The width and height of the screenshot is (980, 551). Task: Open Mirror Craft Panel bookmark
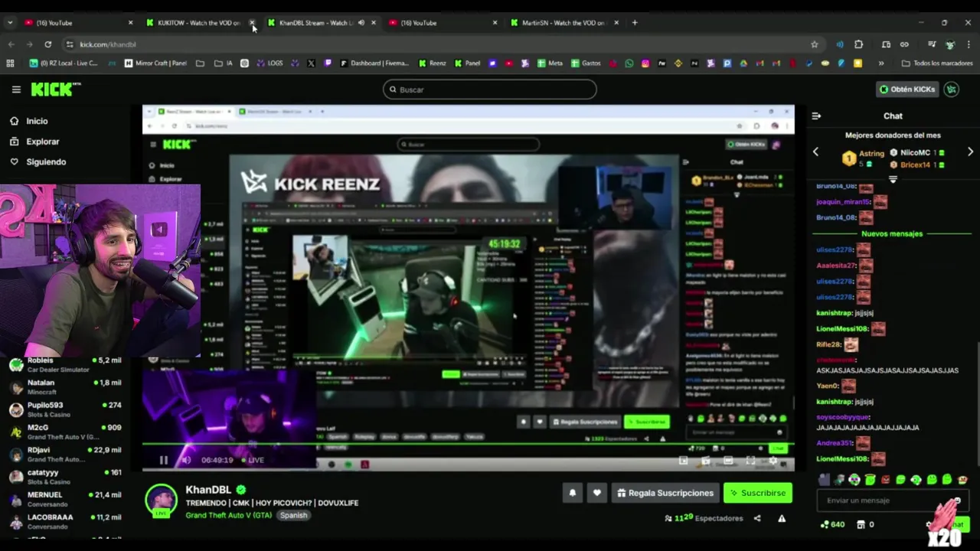pyautogui.click(x=155, y=64)
